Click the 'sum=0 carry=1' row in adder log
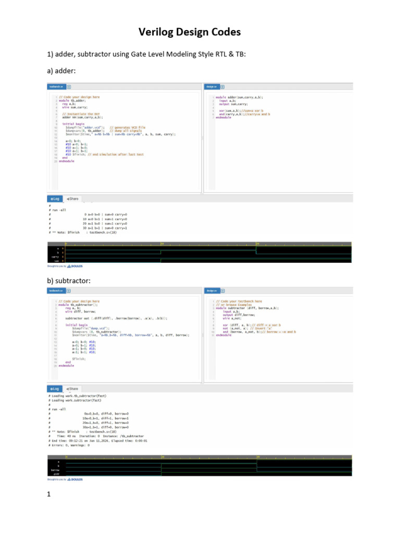 [105, 228]
